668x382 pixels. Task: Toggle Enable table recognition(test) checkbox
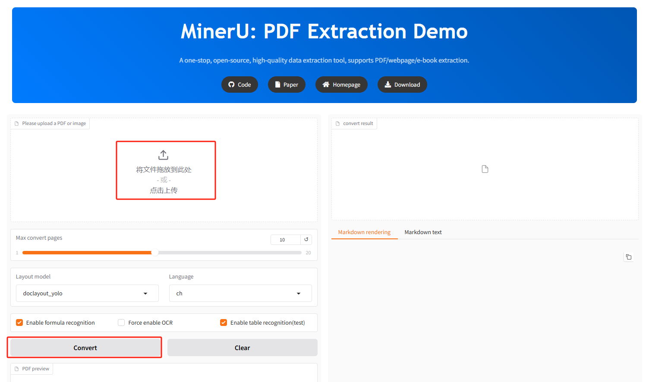[224, 323]
